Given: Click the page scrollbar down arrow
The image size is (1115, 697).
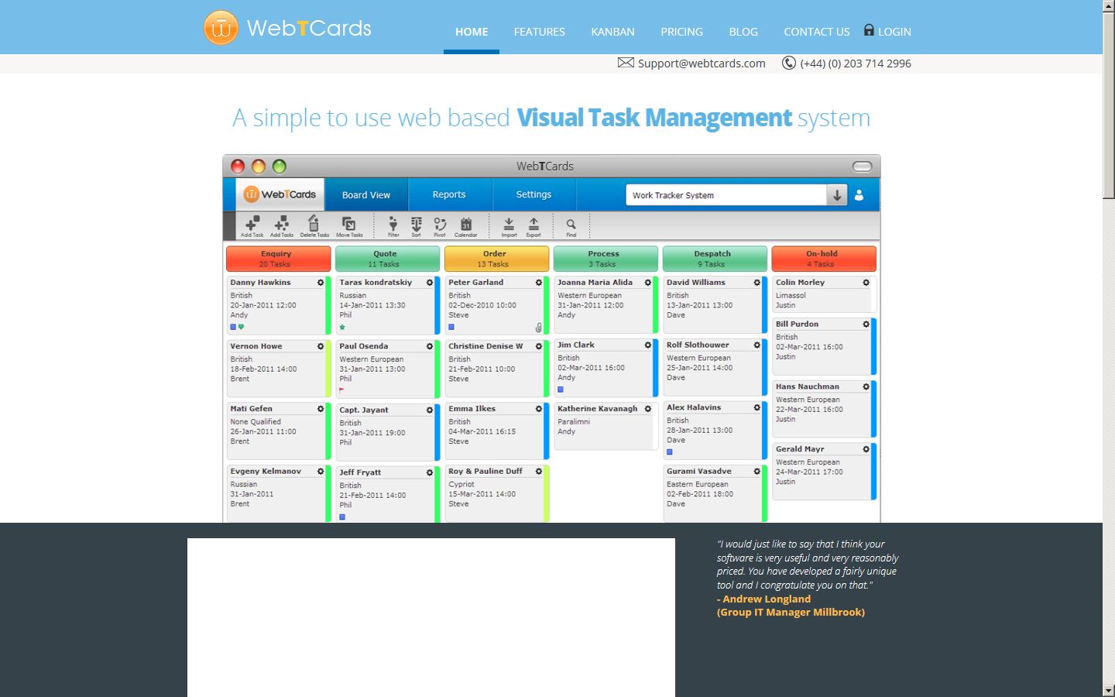Looking at the screenshot, I should 1109,690.
